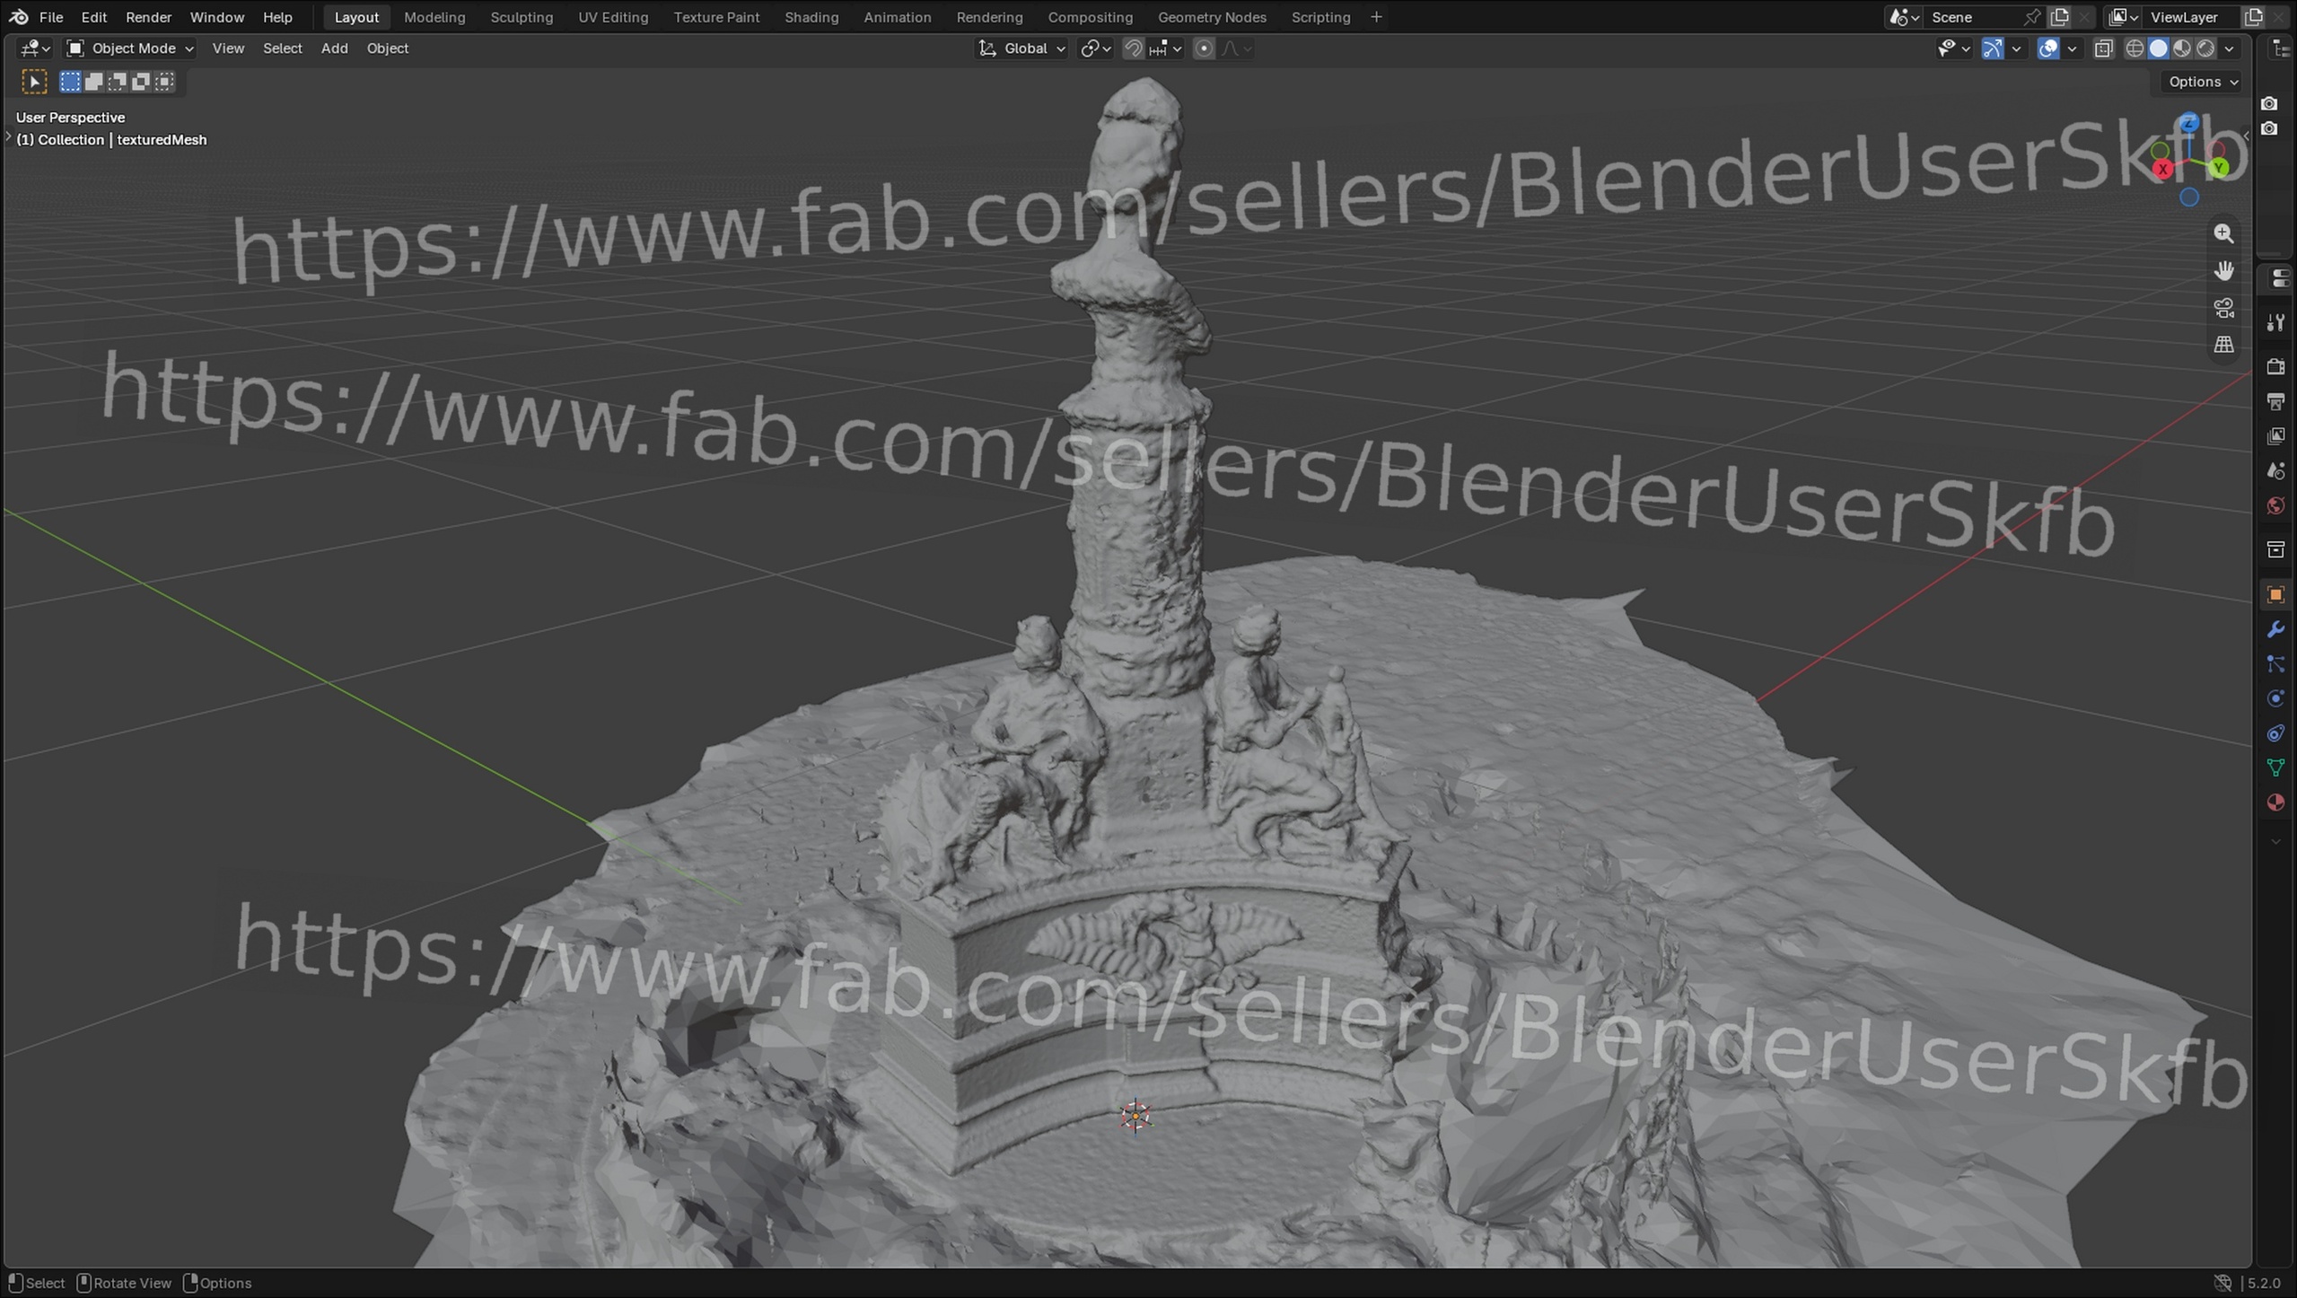Click the hand pan view icon
This screenshot has height=1298, width=2297.
tap(2223, 270)
